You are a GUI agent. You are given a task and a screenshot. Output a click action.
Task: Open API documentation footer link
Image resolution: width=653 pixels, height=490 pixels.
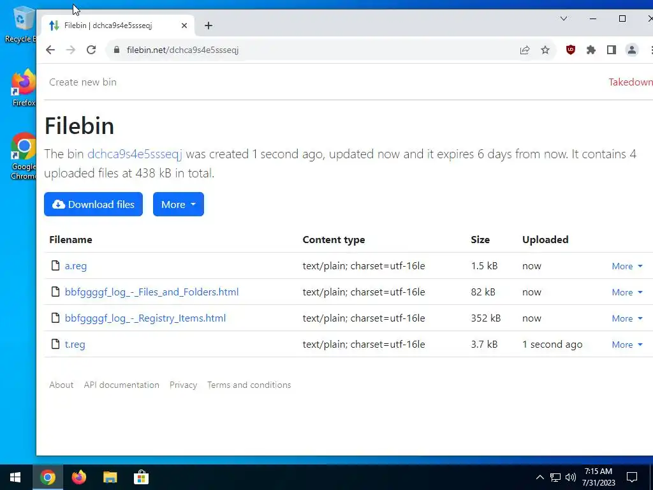click(122, 385)
